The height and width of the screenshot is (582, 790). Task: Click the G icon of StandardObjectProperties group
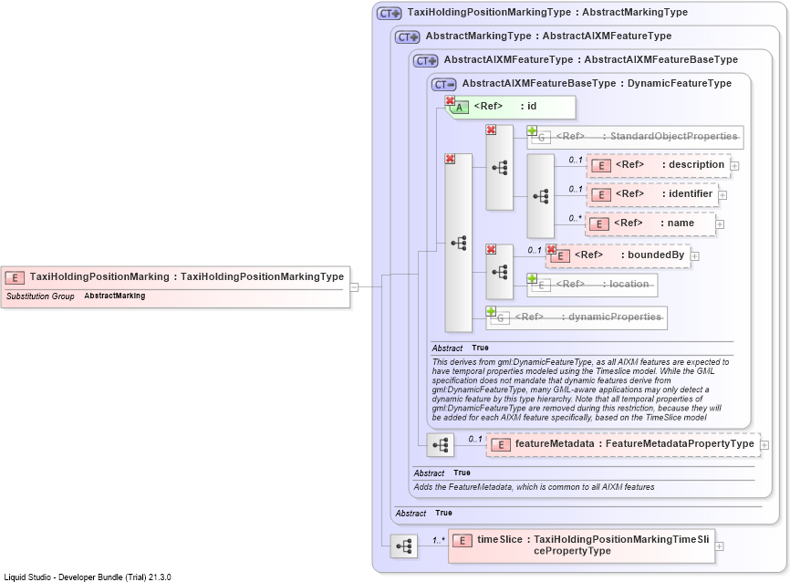tap(542, 138)
